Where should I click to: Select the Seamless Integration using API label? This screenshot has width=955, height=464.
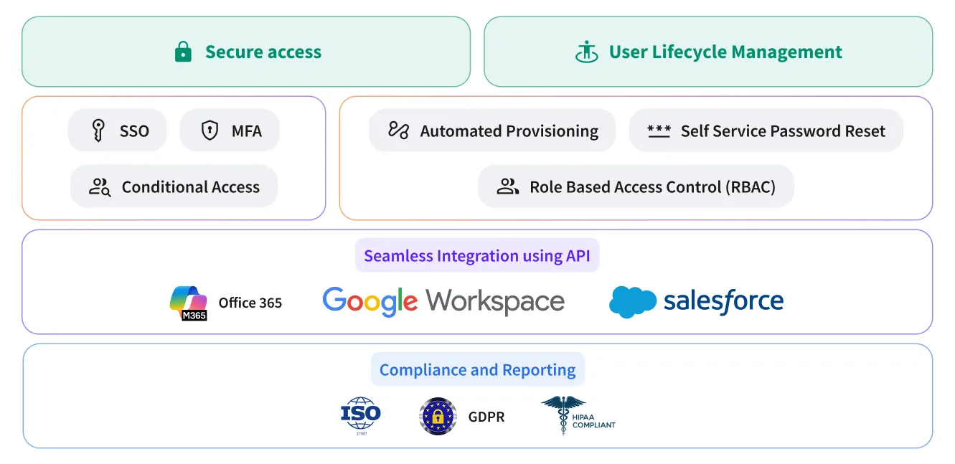[477, 255]
